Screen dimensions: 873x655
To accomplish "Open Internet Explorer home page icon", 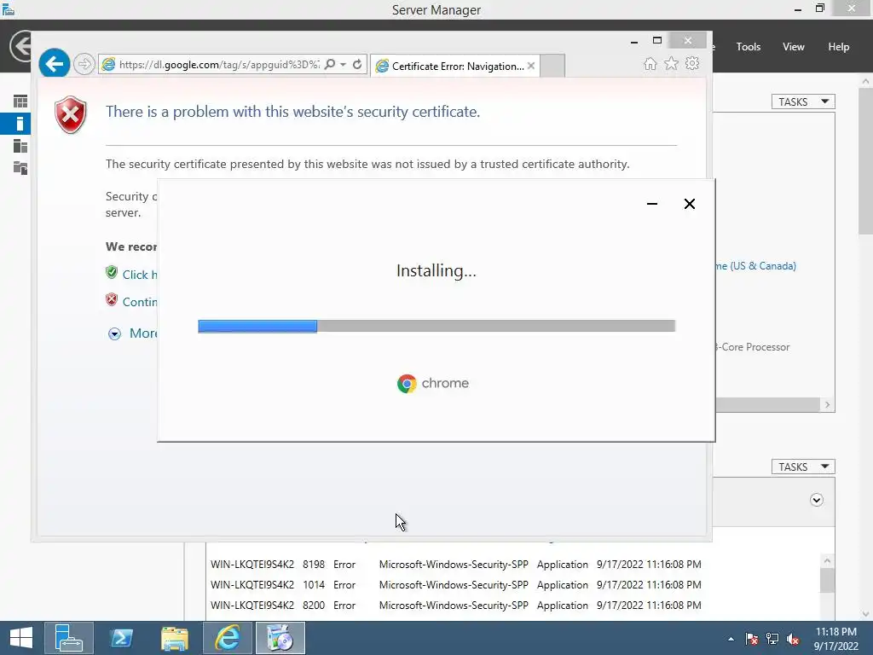I will click(x=650, y=64).
